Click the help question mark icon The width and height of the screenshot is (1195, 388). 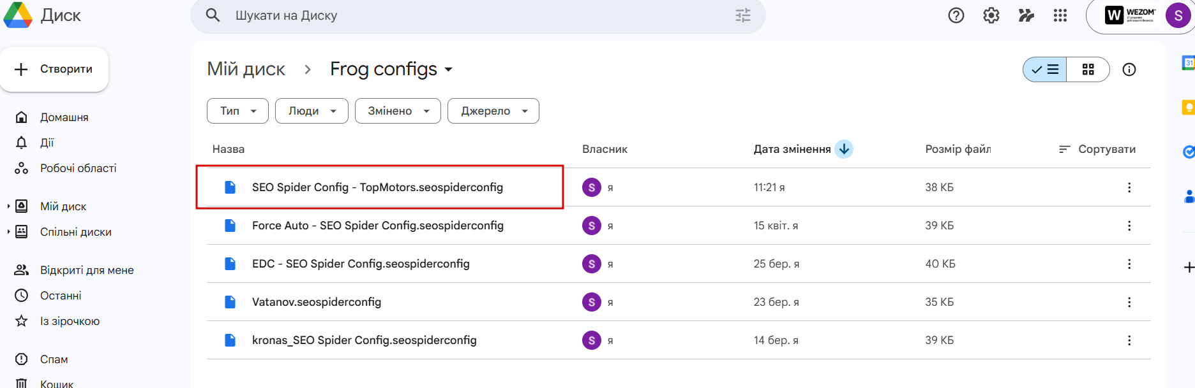point(956,15)
